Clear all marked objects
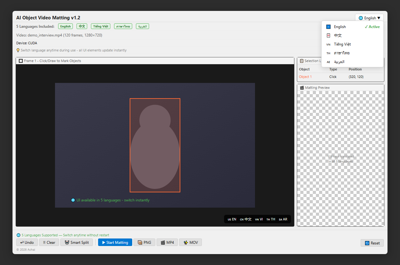This screenshot has height=265, width=400. 49,242
